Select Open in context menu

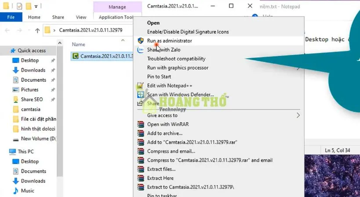153,23
